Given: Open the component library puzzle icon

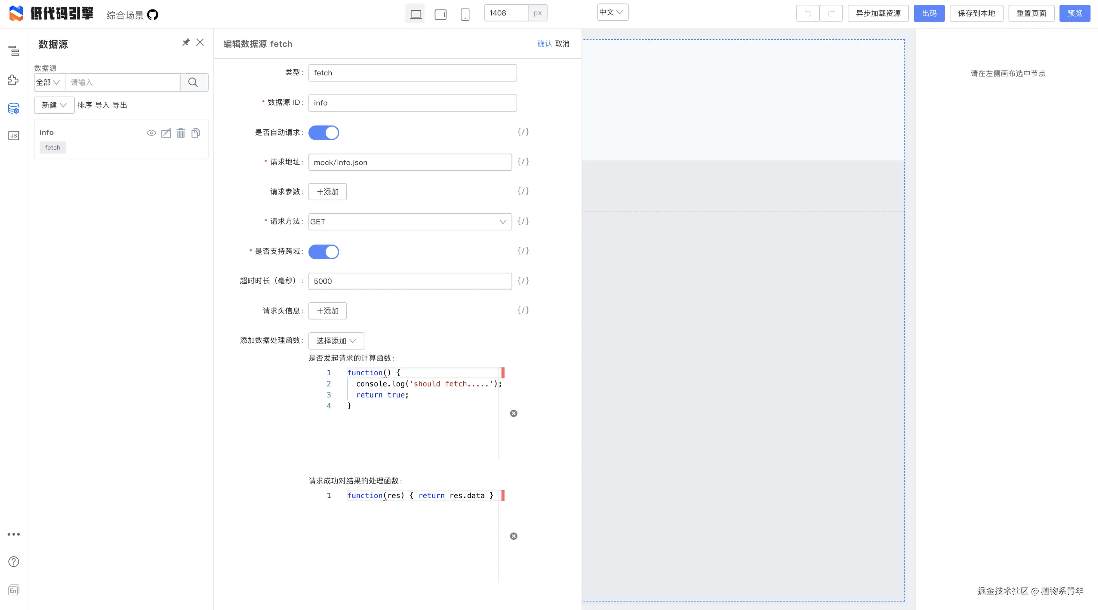Looking at the screenshot, I should point(14,79).
